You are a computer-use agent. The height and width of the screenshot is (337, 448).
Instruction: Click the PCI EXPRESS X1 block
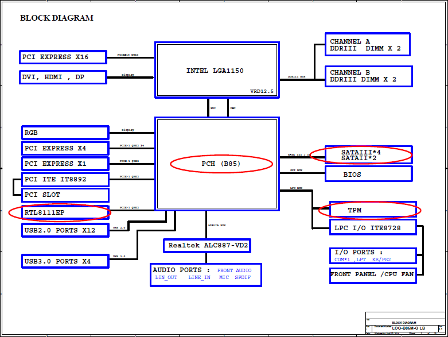pos(65,164)
